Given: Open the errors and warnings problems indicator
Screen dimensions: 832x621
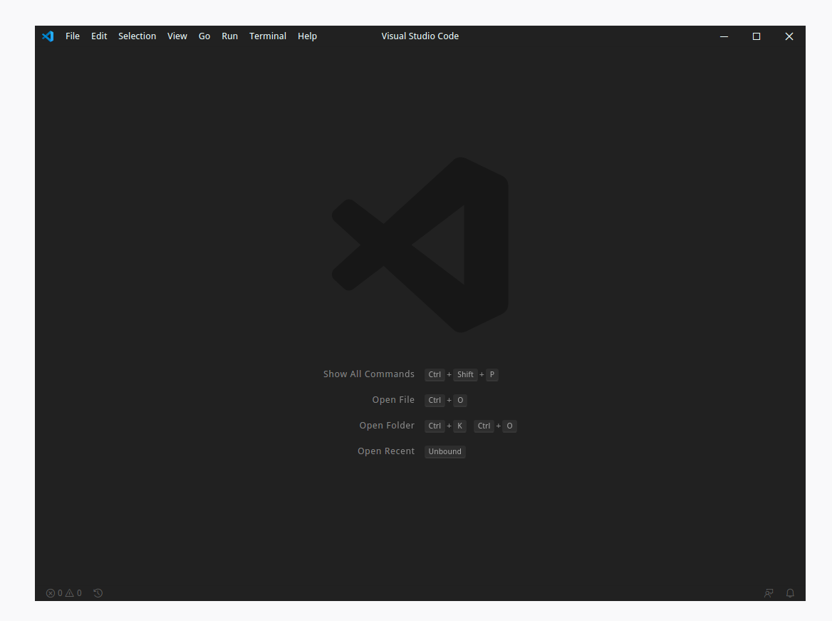Looking at the screenshot, I should click(63, 593).
